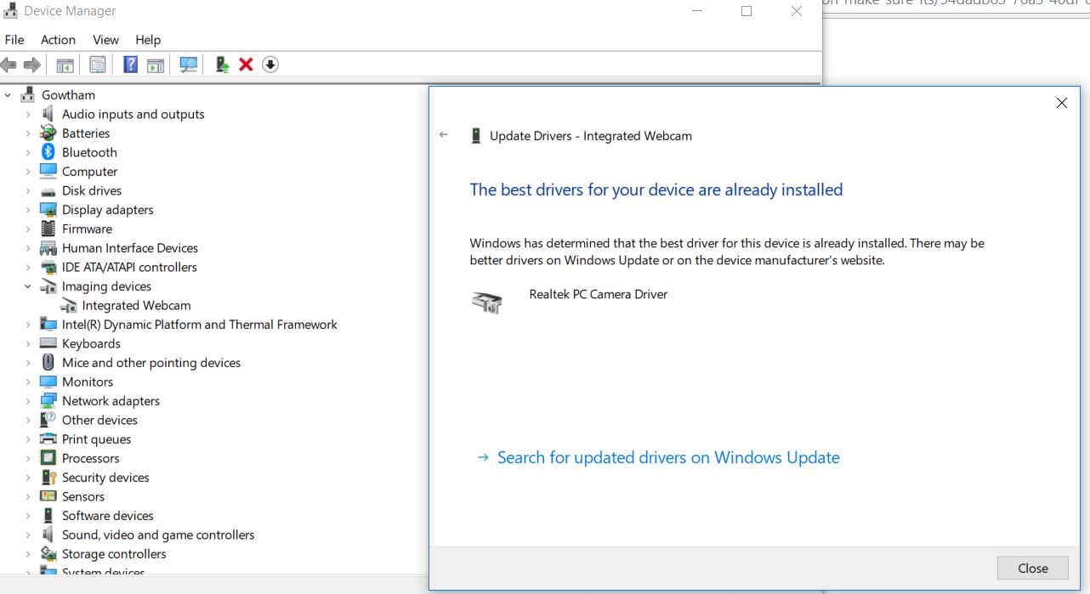Viewport: 1090px width, 594px height.
Task: Click the Audio inputs and outputs speaker icon
Action: pos(48,114)
